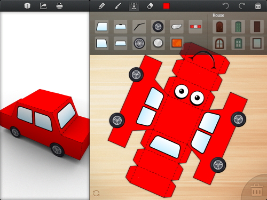This screenshot has width=267, height=200.
Task: Pick the green paned window sticker
Action: [x=238, y=43]
